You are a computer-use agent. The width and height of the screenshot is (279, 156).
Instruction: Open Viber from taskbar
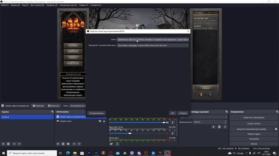coord(132,153)
